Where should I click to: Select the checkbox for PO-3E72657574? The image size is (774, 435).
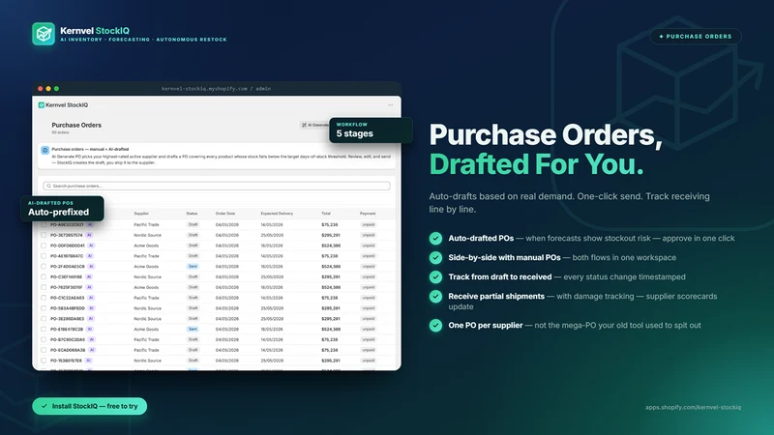44,235
